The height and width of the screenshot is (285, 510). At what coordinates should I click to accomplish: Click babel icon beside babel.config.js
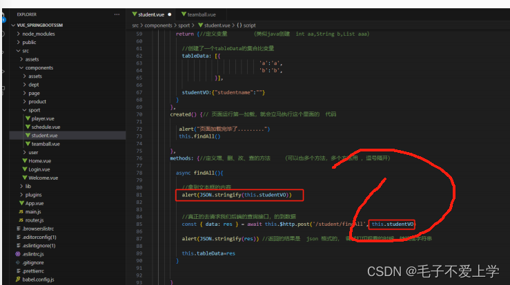18,279
